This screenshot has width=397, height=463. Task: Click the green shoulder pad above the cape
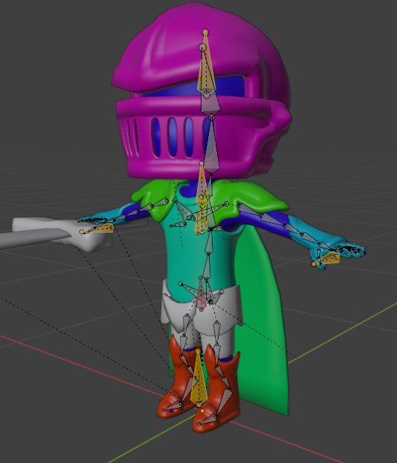click(251, 198)
